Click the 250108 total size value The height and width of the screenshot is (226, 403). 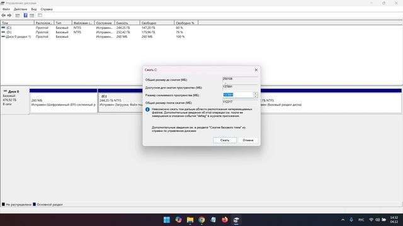228,78
